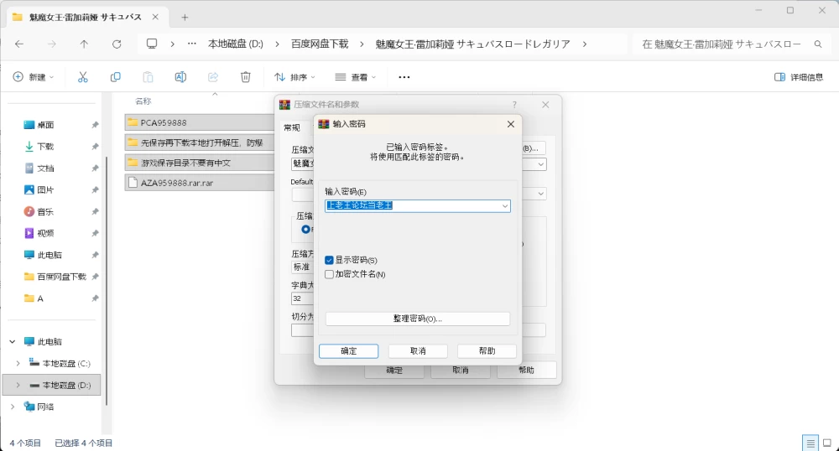The width and height of the screenshot is (839, 451).
Task: Check the 加密文件名 checkbox
Action: pyautogui.click(x=329, y=274)
